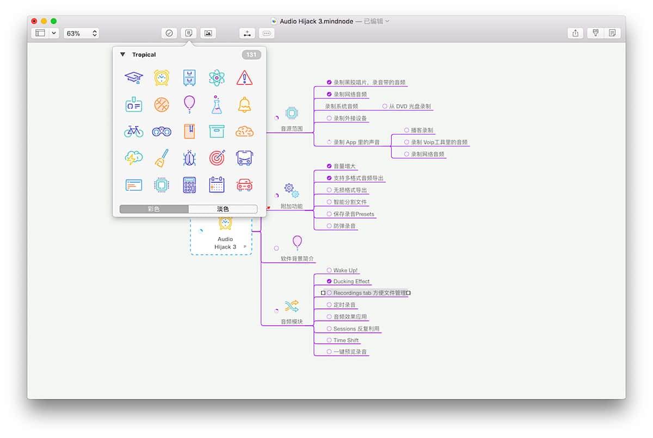The height and width of the screenshot is (438, 653).
Task: Select the 录制 App 里的声音 node
Action: pos(356,142)
